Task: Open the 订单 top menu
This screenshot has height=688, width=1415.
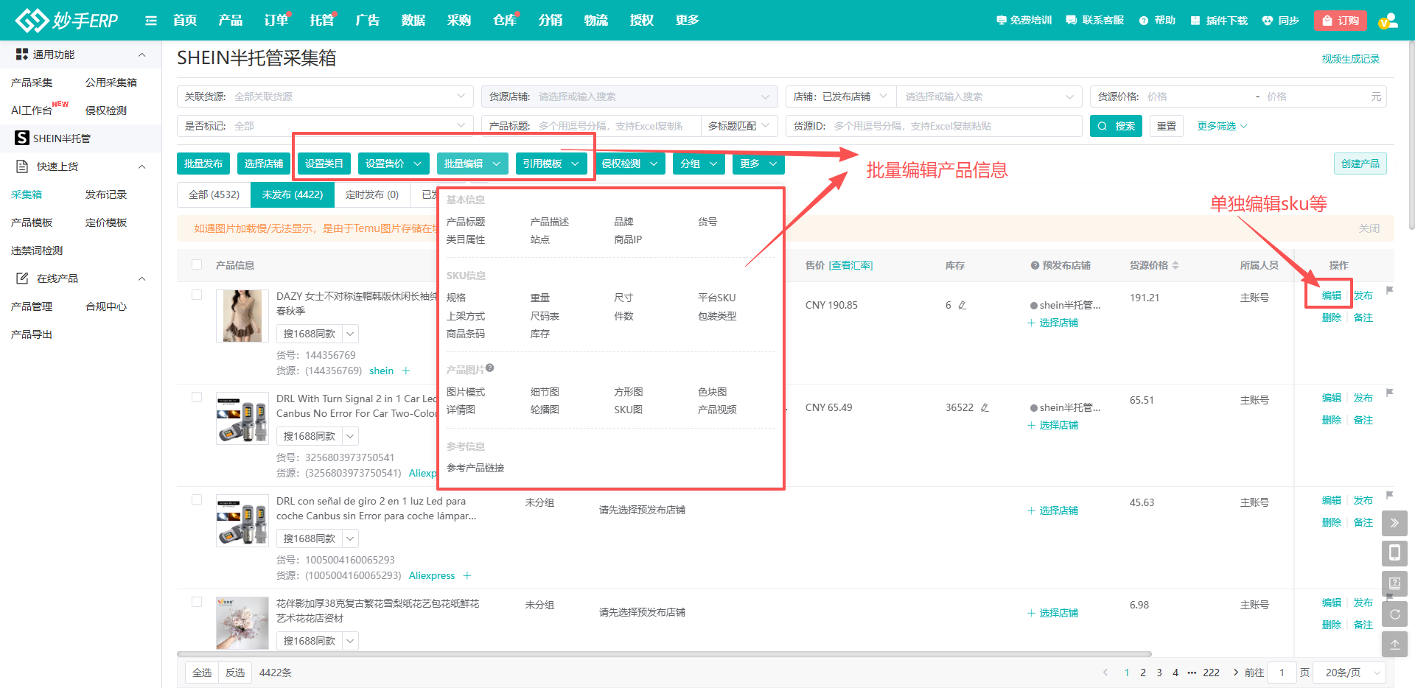Action: pyautogui.click(x=276, y=20)
